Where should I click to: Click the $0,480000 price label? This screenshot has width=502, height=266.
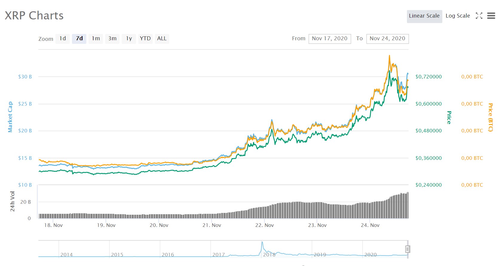point(428,131)
